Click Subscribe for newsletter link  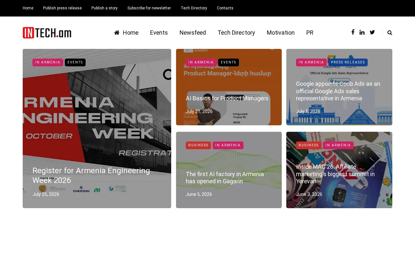149,8
